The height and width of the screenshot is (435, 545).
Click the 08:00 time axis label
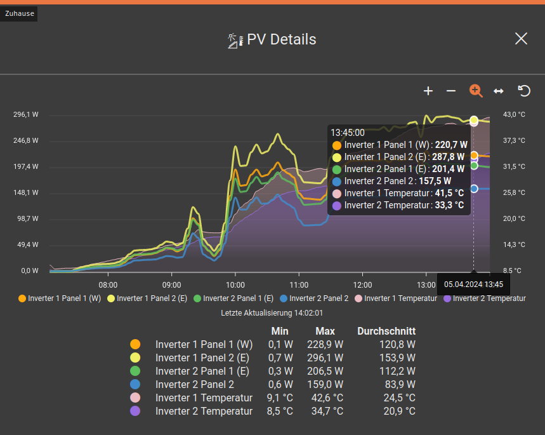tap(108, 285)
